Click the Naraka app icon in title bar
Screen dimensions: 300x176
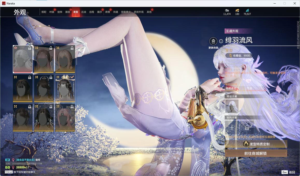[4, 3]
